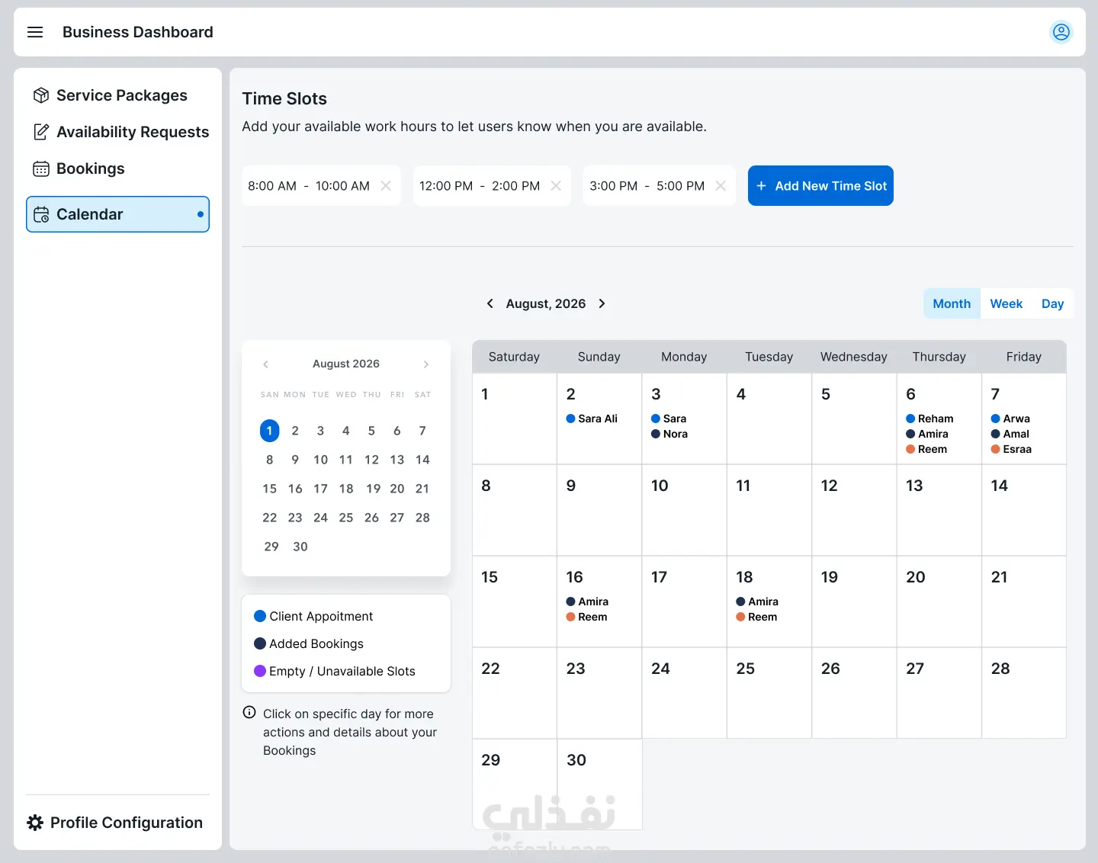1098x863 pixels.
Task: Select day 13 in the mini calendar
Action: [396, 460]
